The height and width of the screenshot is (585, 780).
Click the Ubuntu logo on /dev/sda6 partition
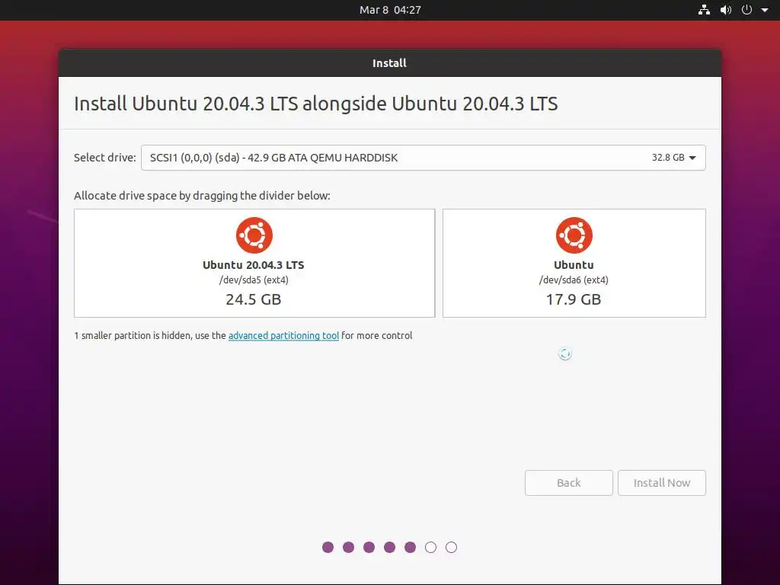(574, 235)
